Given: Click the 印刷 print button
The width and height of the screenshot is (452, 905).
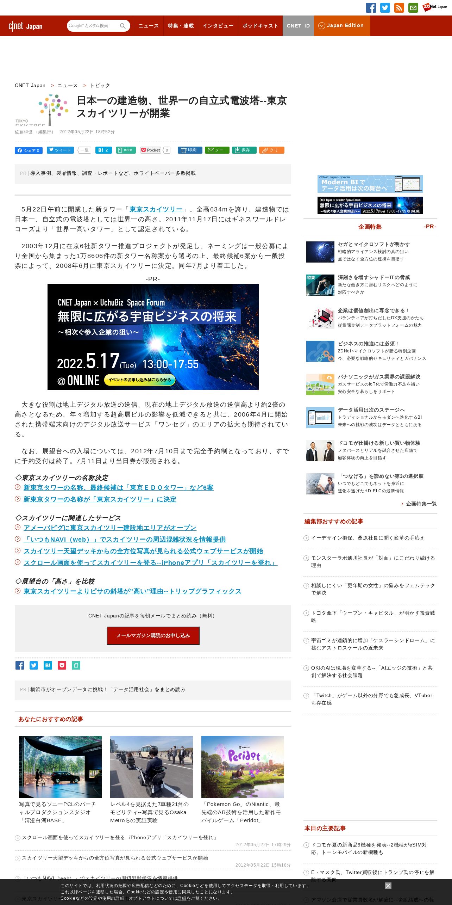Looking at the screenshot, I should point(190,150).
